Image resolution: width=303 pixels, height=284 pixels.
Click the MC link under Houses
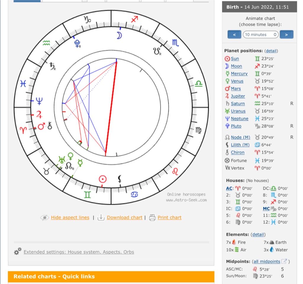tap(266, 209)
